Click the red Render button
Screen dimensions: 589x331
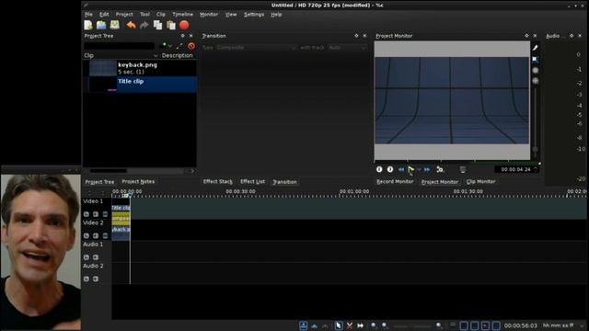point(184,25)
